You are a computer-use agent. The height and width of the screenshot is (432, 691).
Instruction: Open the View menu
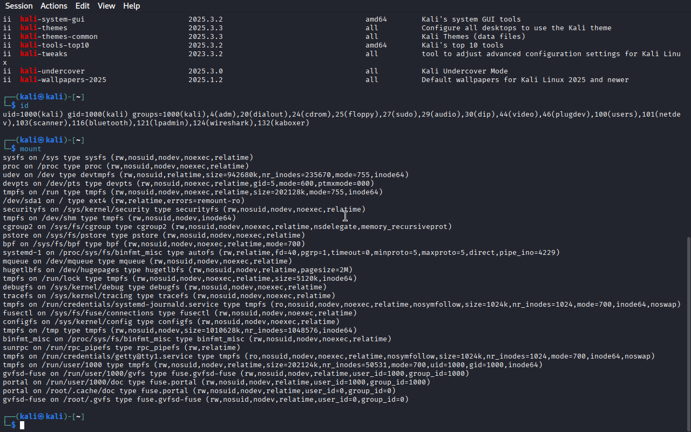click(106, 6)
